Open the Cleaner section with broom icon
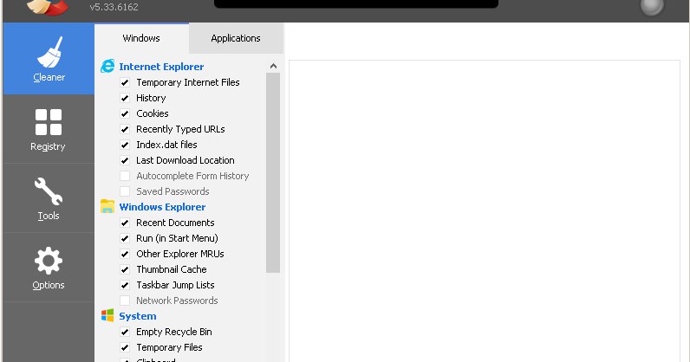Viewport: 690px width, 362px height. point(49,59)
